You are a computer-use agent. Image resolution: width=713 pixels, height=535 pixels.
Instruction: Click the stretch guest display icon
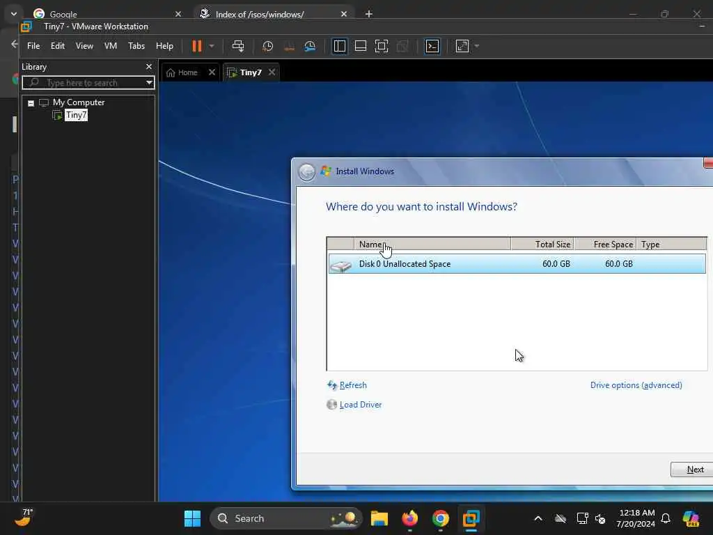pyautogui.click(x=462, y=46)
